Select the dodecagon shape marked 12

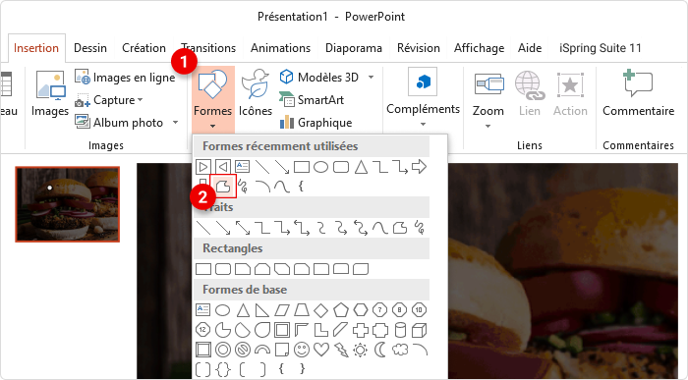(x=202, y=330)
